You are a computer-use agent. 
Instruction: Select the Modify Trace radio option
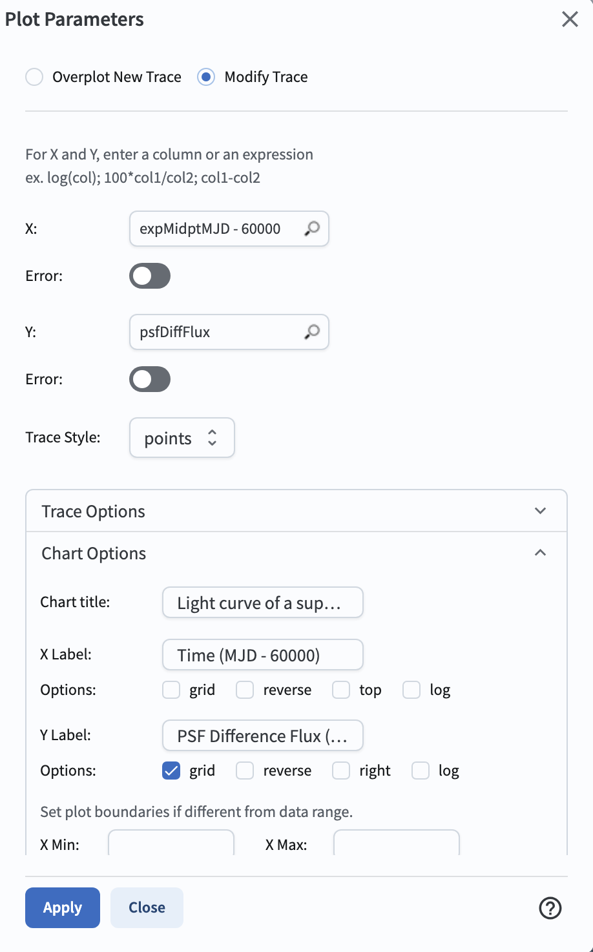[206, 77]
